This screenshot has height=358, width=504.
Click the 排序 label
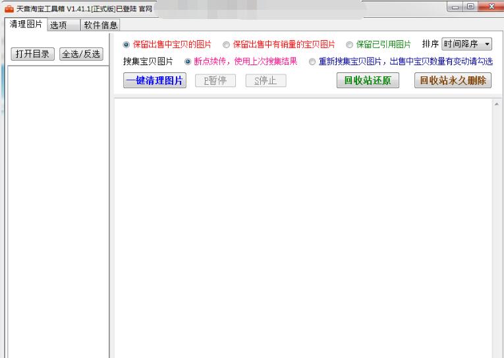tap(430, 44)
